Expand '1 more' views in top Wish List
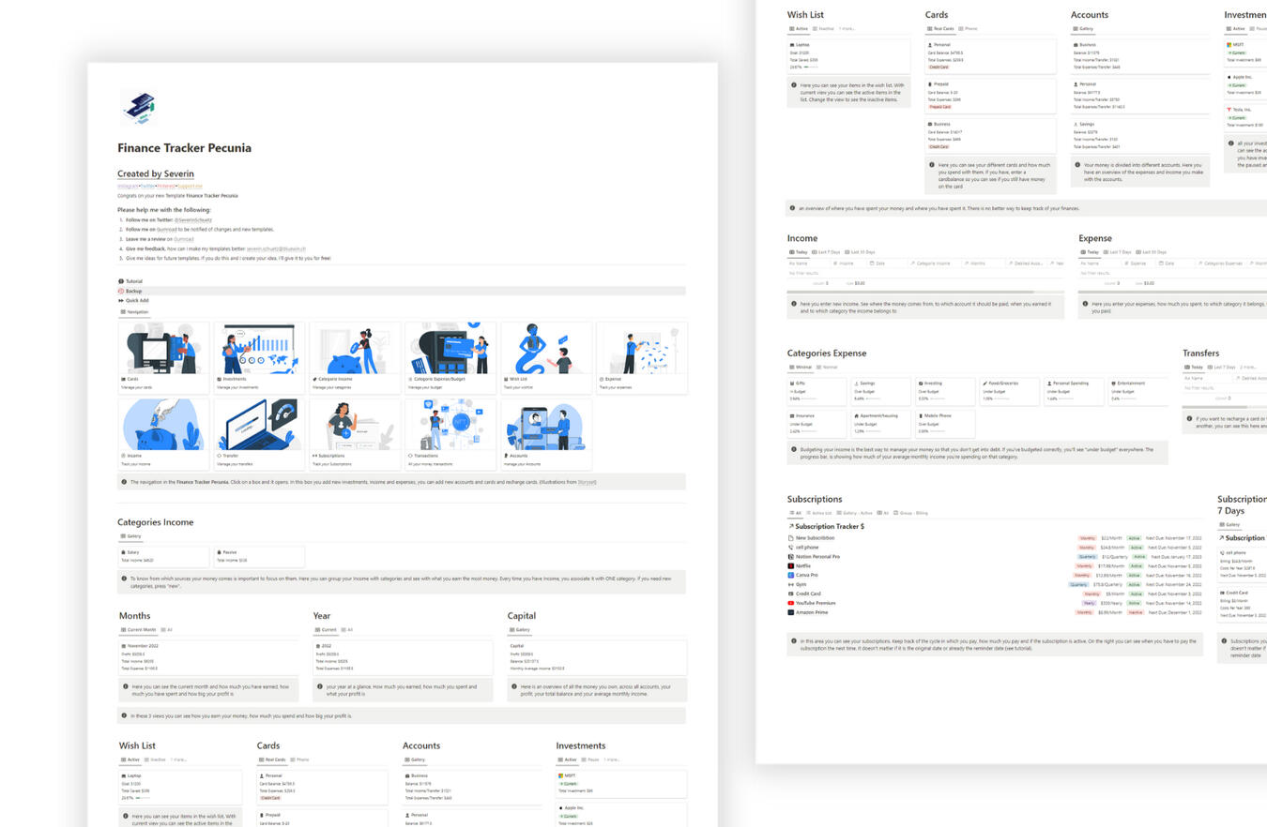The width and height of the screenshot is (1267, 827). click(x=847, y=28)
